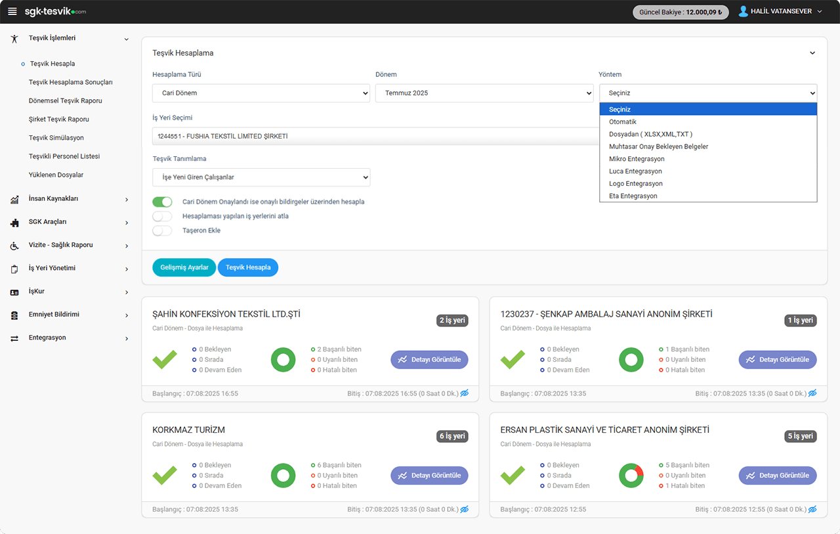Choose Otomatik option in Yöntem list
Image resolution: width=840 pixels, height=534 pixels.
click(622, 122)
